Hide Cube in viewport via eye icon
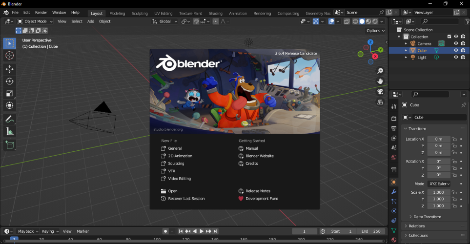 (x=456, y=50)
